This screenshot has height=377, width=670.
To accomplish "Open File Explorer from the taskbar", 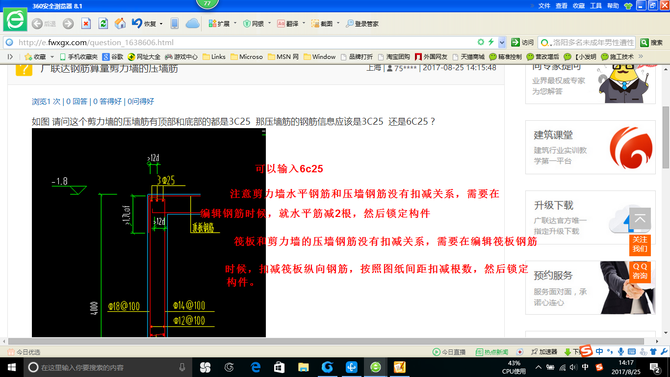I will coord(304,367).
